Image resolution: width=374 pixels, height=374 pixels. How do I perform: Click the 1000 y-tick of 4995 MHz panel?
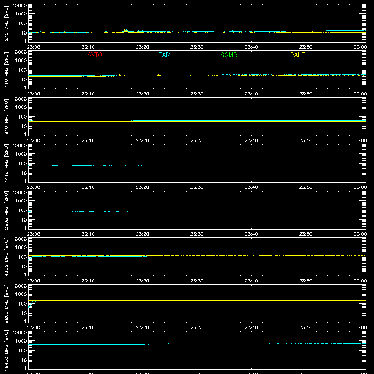click(x=21, y=248)
